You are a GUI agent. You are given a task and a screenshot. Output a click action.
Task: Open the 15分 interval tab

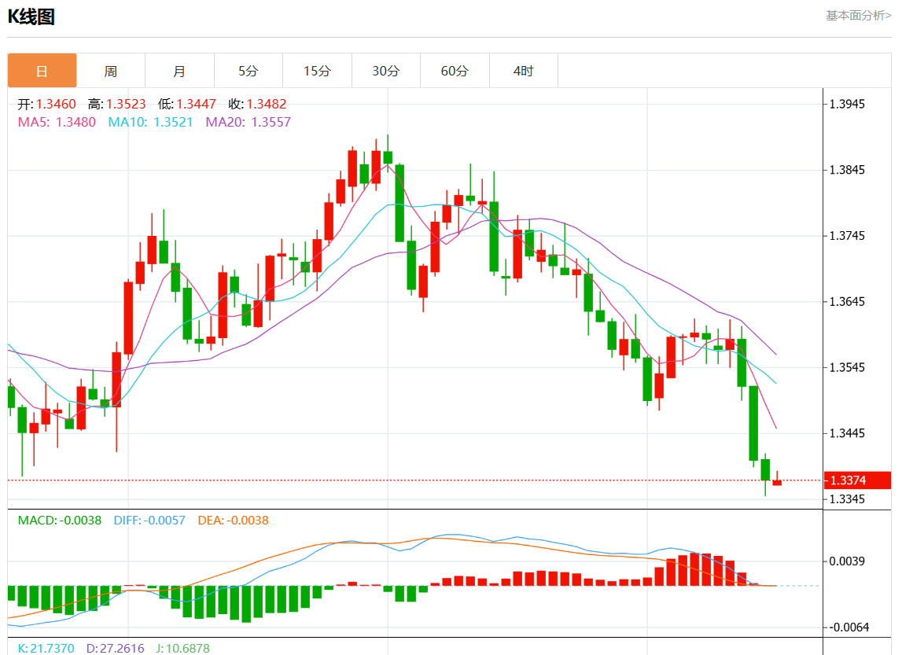point(317,71)
